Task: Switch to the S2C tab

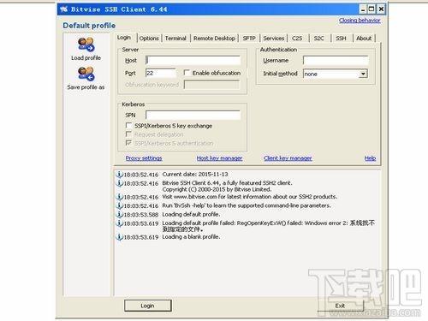Action: tap(318, 39)
